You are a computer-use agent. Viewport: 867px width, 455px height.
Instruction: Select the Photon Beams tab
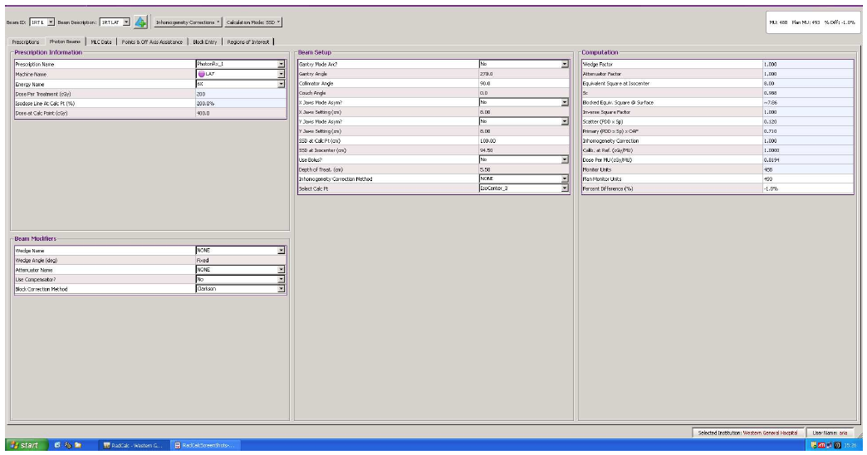point(65,42)
